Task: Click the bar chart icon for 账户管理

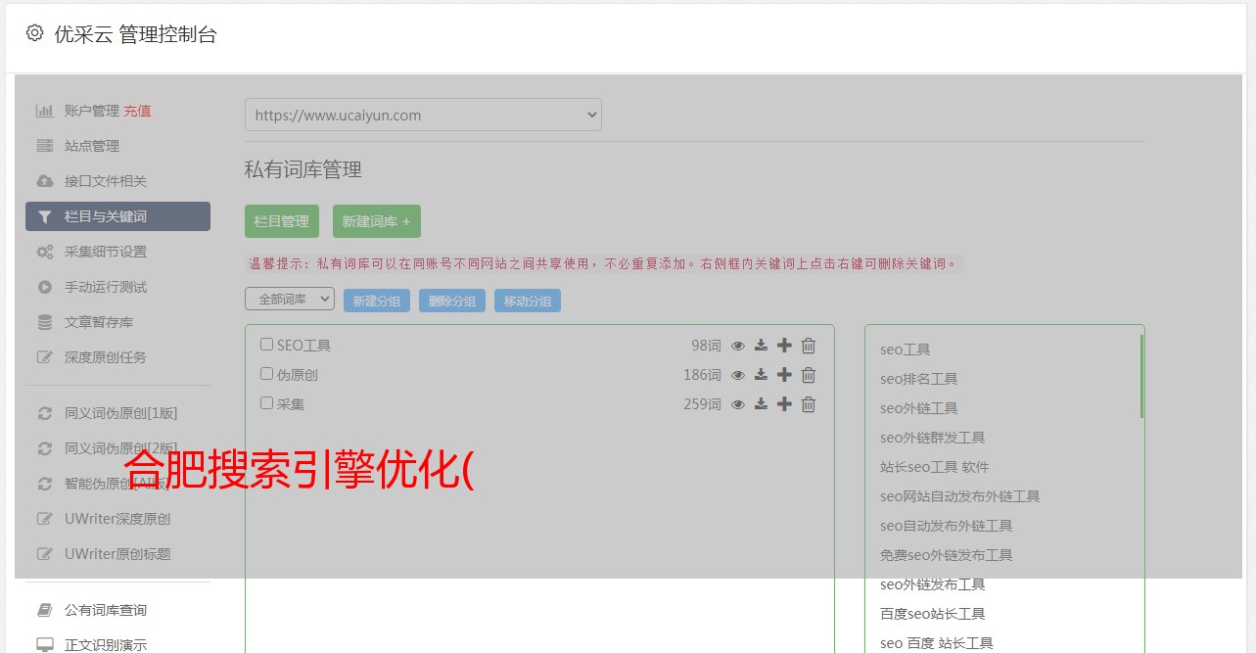Action: tap(45, 111)
